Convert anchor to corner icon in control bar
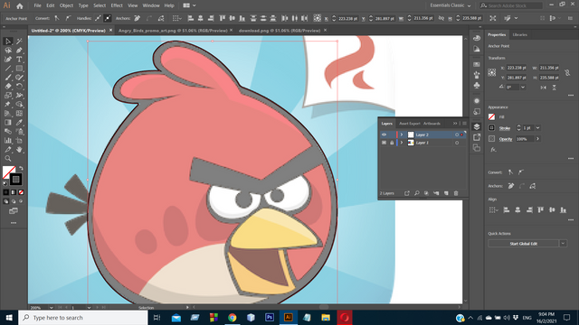 pyautogui.click(x=57, y=18)
